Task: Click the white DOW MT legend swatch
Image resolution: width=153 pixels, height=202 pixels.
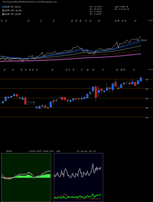Action: tap(3, 11)
